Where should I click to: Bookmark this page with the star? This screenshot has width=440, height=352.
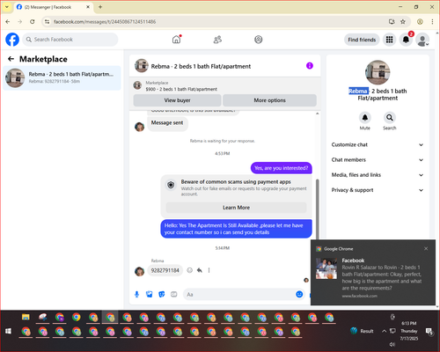click(x=403, y=21)
